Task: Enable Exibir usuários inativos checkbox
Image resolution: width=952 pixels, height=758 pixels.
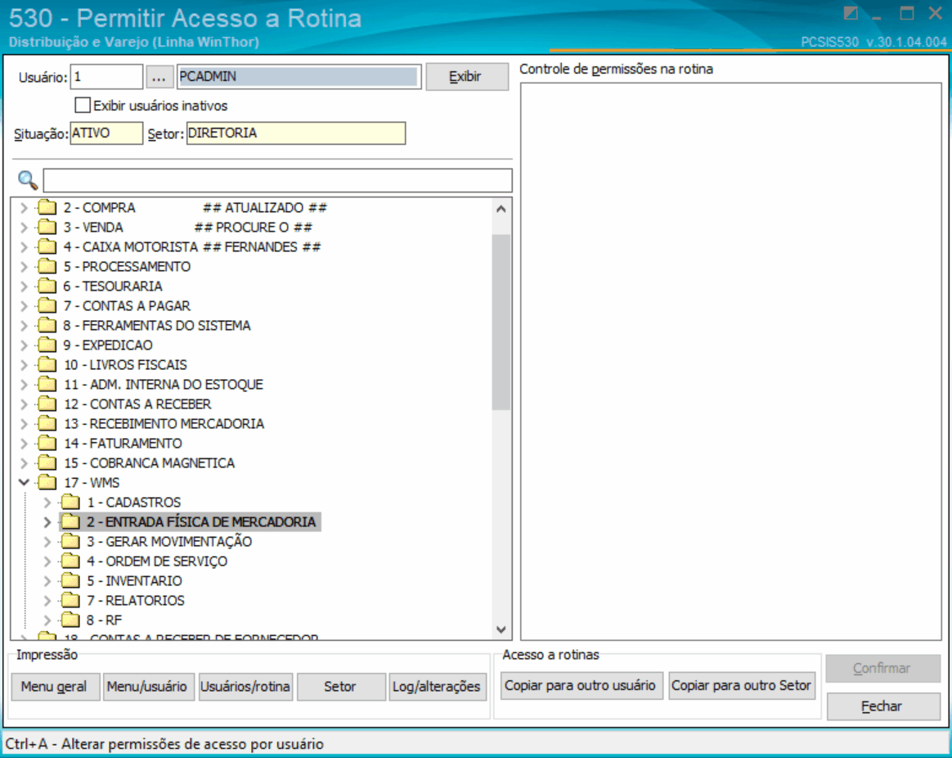Action: click(x=82, y=105)
